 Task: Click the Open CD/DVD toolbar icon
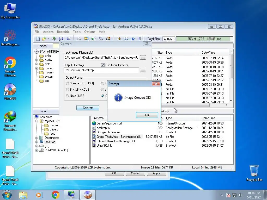pyautogui.click(x=54, y=39)
